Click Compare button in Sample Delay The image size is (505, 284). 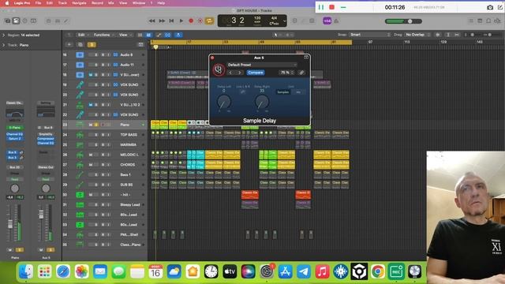click(256, 73)
